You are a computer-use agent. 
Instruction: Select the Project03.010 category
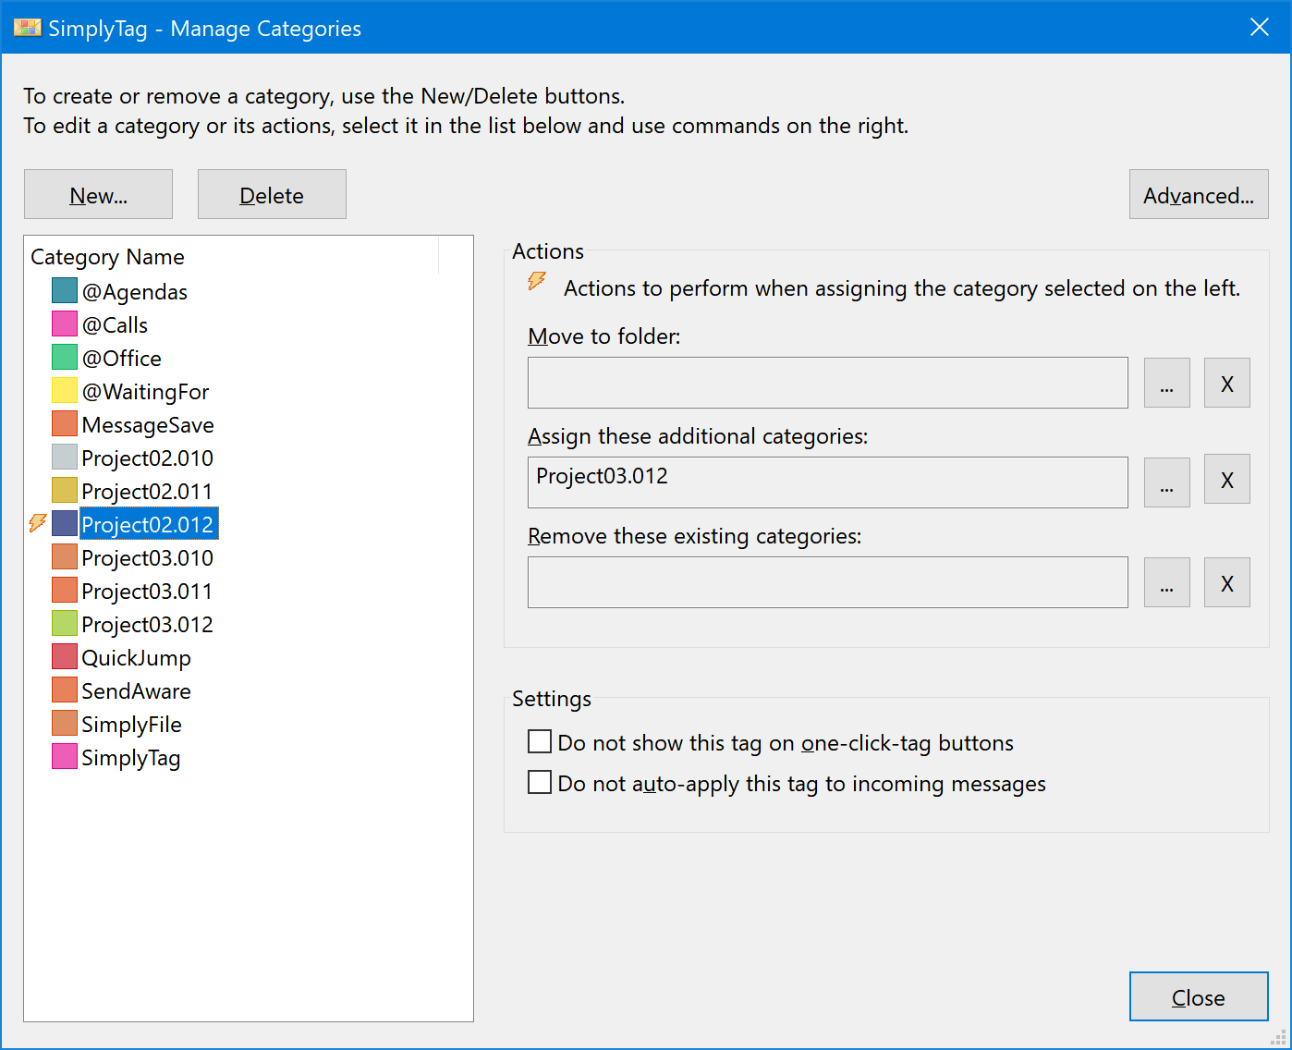[147, 558]
